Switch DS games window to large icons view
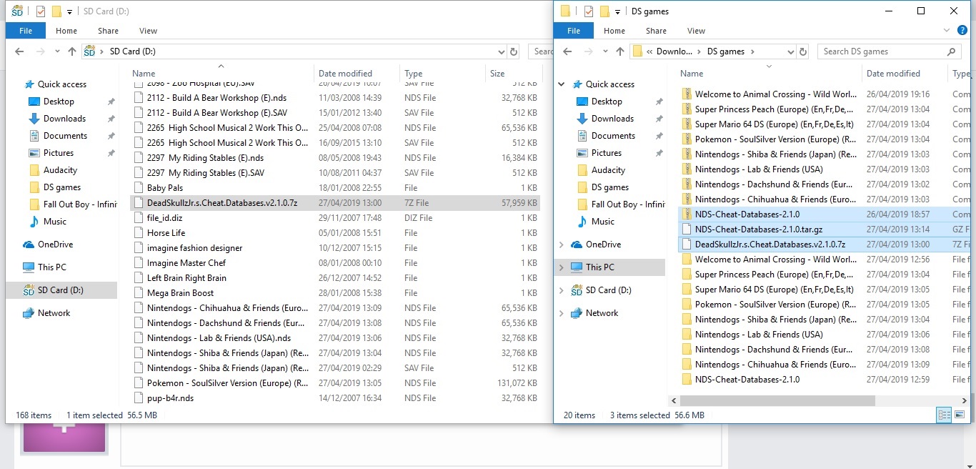The image size is (976, 469). pos(960,415)
